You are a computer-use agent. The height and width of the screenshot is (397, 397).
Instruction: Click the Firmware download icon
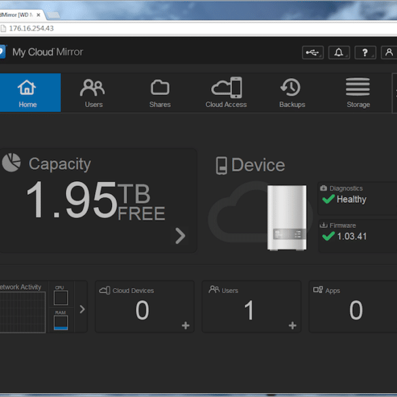coord(323,225)
